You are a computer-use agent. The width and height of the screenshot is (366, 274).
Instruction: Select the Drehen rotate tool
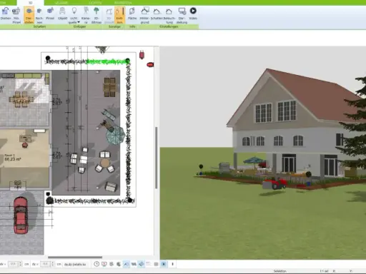6,14
